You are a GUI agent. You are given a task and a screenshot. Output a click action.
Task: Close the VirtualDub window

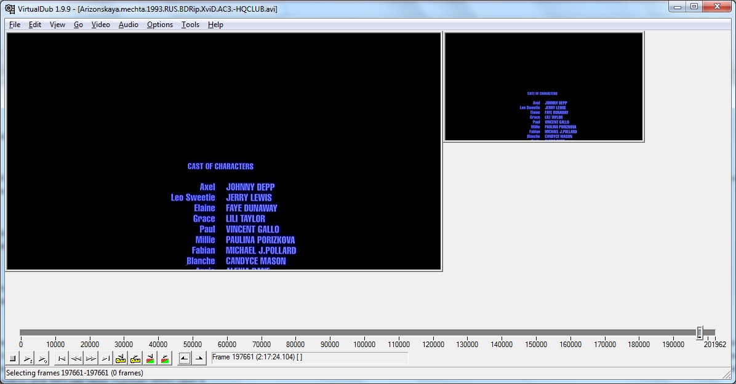tap(717, 7)
